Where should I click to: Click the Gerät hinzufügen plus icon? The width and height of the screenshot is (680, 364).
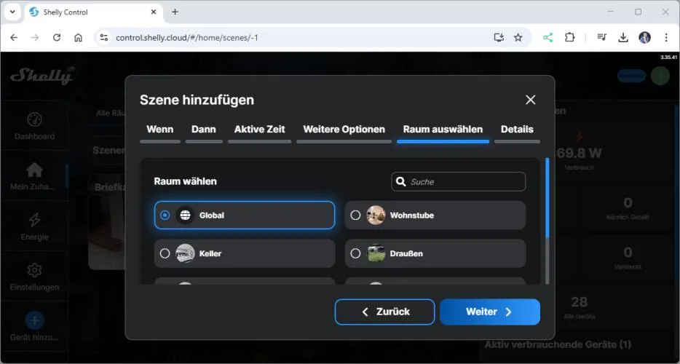pos(34,320)
